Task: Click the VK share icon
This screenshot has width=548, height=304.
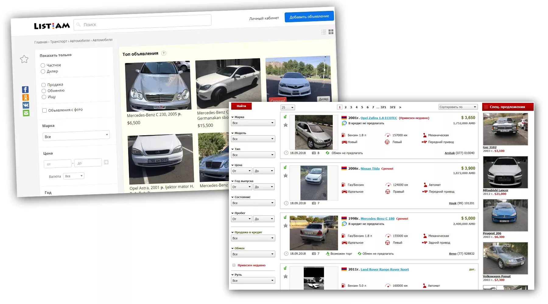Action: pyautogui.click(x=26, y=105)
